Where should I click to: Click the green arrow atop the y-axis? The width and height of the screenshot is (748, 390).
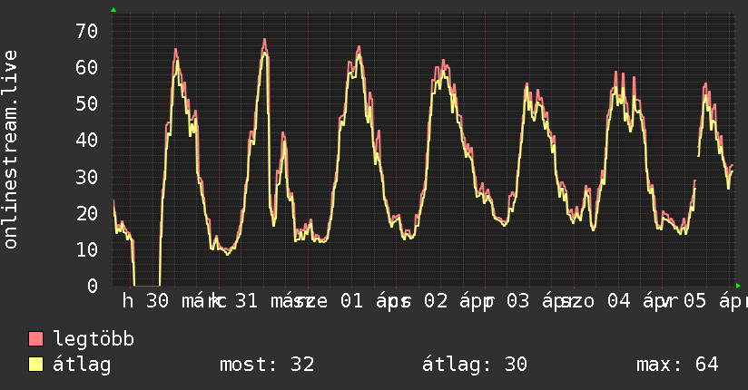113,10
